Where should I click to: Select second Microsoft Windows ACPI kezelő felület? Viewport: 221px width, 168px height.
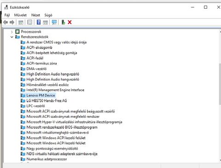56,143
